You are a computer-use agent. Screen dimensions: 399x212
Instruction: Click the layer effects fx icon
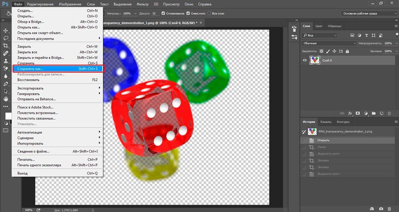[x=350, y=113]
